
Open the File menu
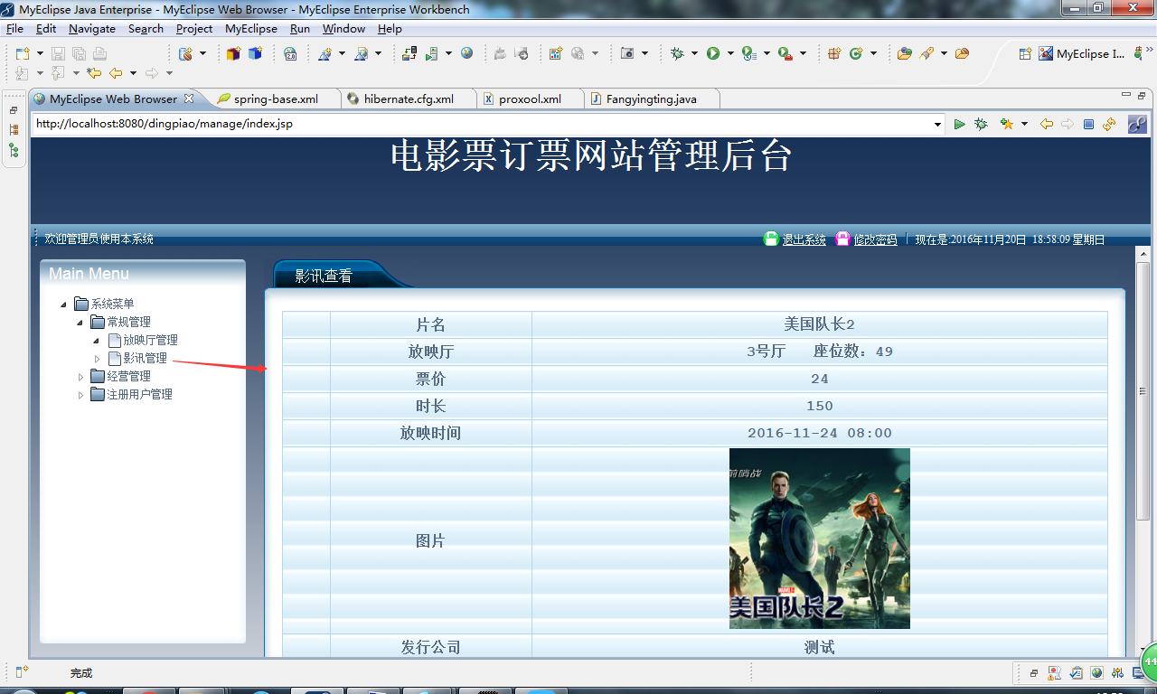click(x=14, y=29)
